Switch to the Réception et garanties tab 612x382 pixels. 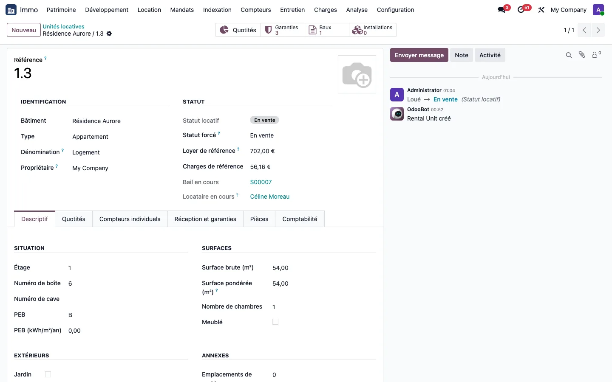pos(205,219)
